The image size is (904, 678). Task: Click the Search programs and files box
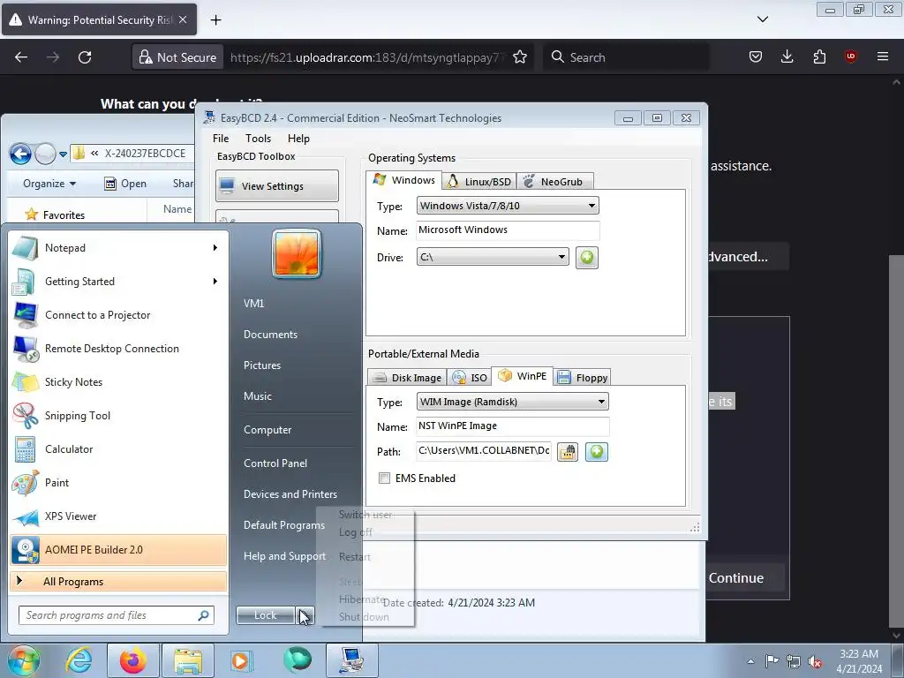click(x=117, y=615)
